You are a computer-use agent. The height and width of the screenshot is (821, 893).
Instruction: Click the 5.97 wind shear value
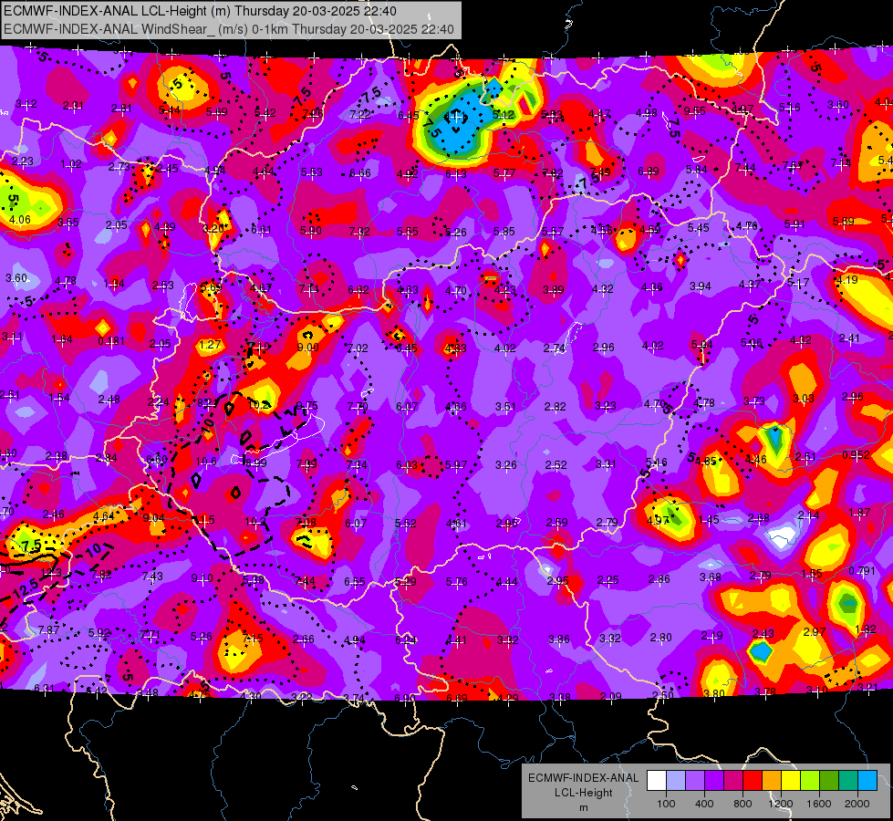(455, 465)
